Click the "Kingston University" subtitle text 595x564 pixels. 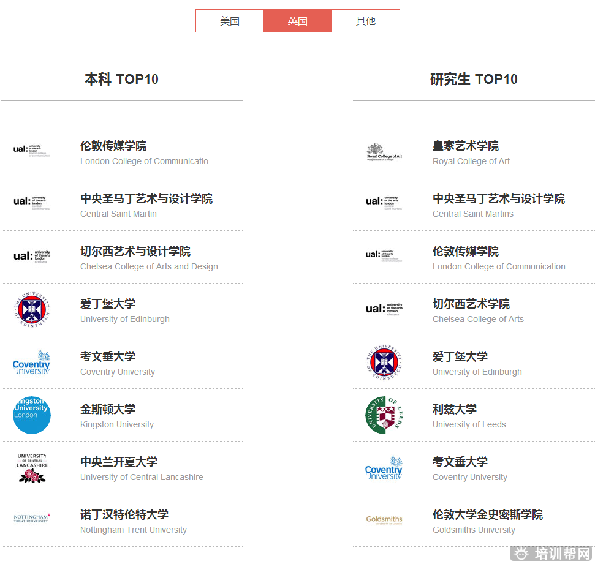tap(117, 425)
